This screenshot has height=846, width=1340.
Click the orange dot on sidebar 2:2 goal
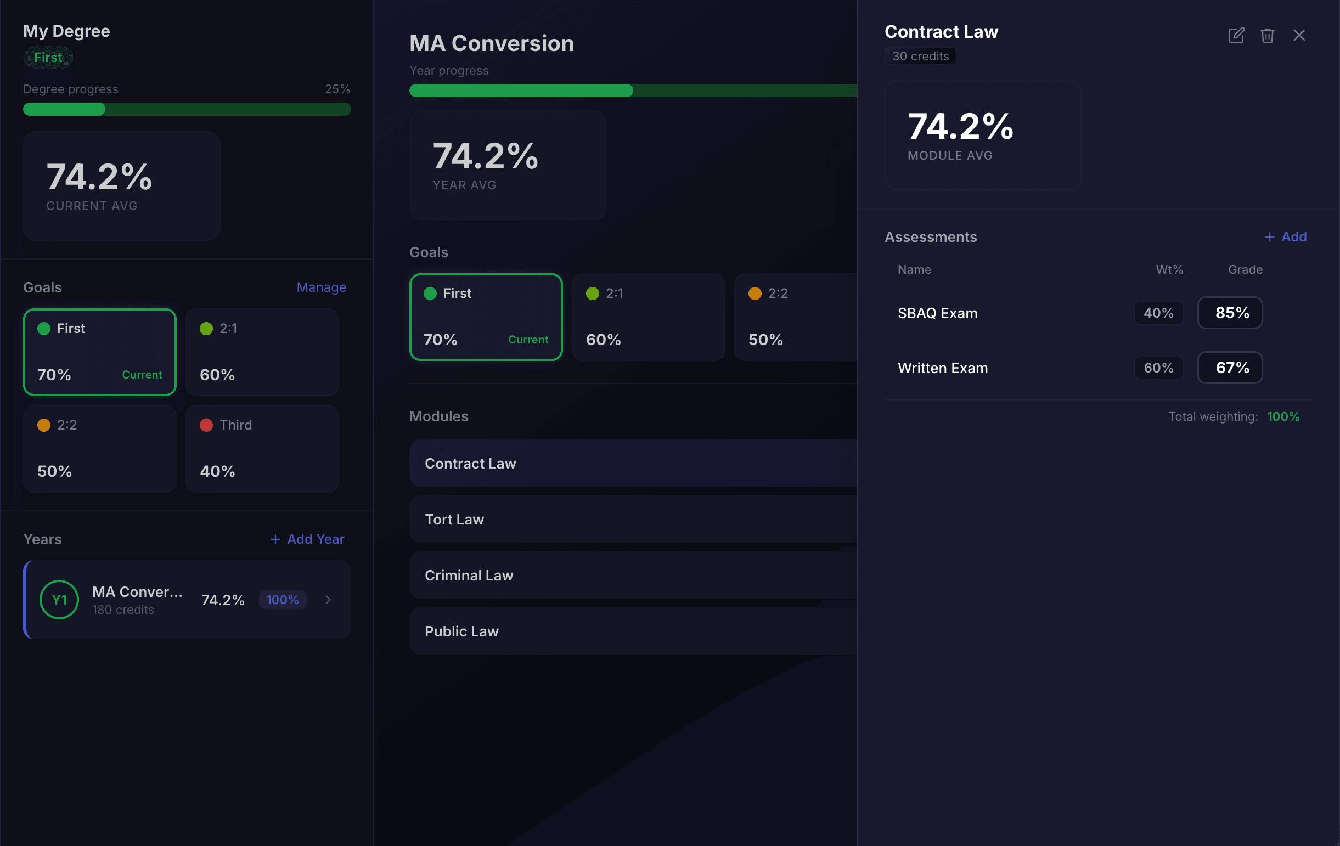point(44,425)
